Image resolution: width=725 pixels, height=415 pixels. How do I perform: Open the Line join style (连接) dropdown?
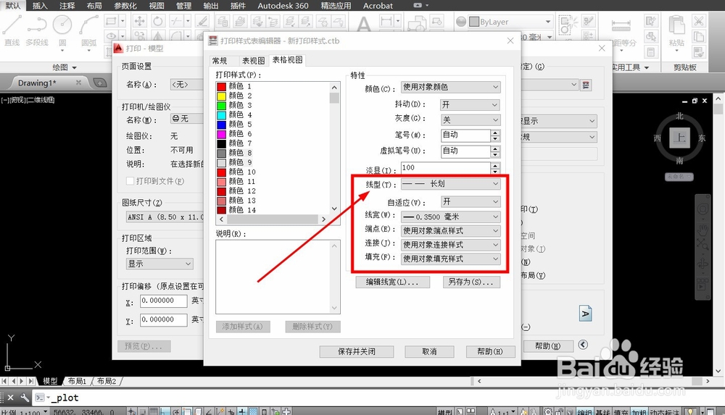coord(450,245)
